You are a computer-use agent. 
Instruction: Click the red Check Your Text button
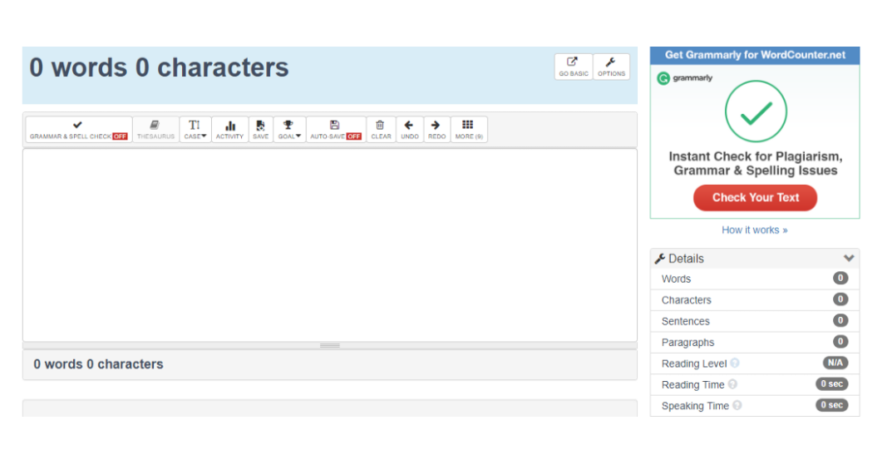(x=755, y=198)
